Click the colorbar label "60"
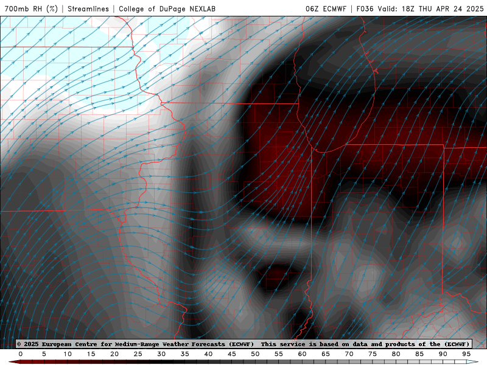Viewport: 487px width, 365px height. coord(302,354)
